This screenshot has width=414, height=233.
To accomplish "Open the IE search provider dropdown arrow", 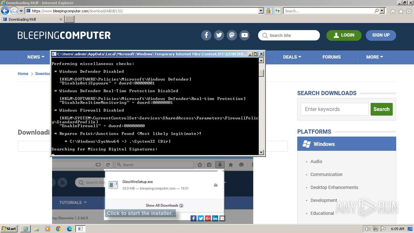I will pos(382,11).
